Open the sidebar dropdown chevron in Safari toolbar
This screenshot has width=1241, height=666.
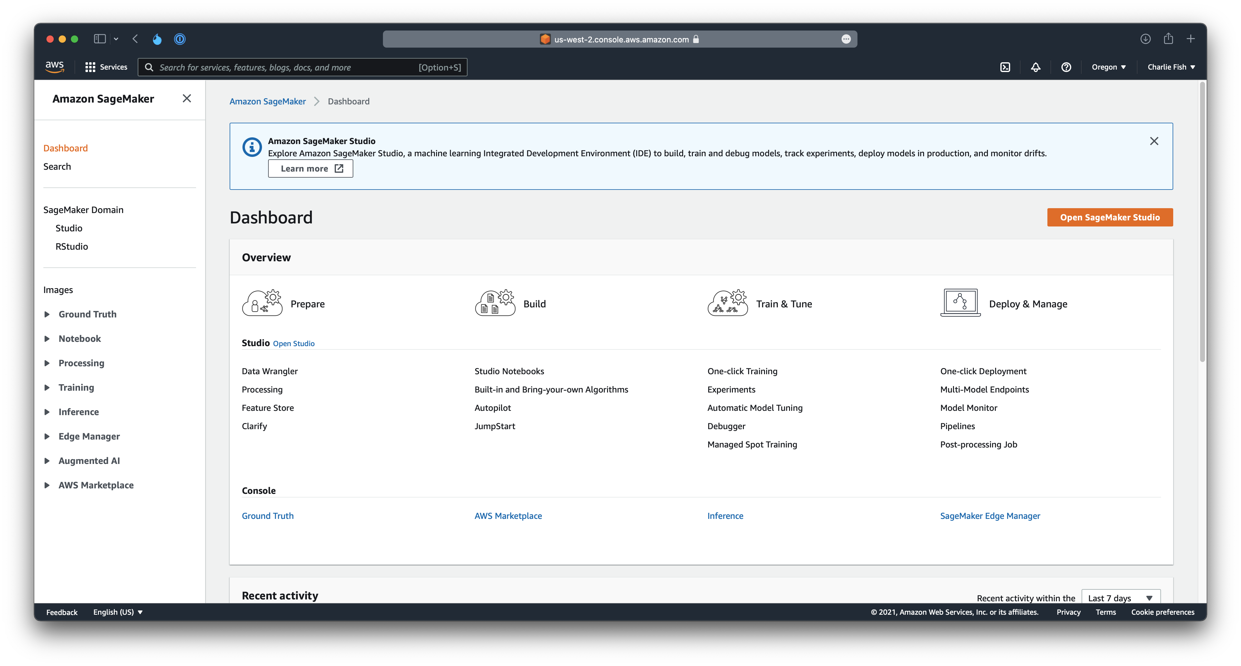click(116, 39)
